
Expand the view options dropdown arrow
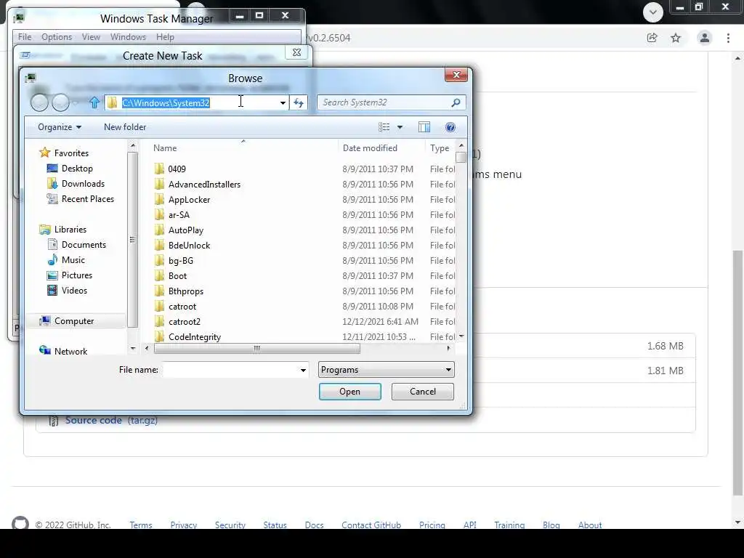coord(400,126)
